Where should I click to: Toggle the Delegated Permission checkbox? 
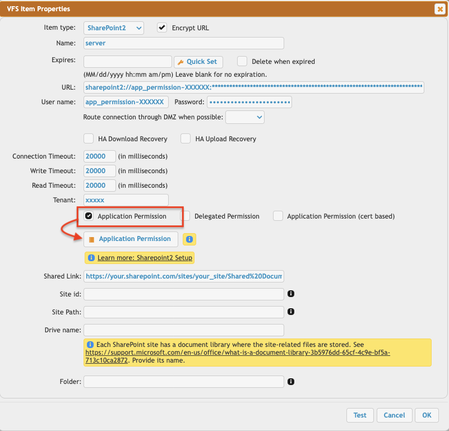[x=185, y=216]
